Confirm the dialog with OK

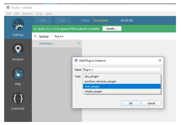131,103
